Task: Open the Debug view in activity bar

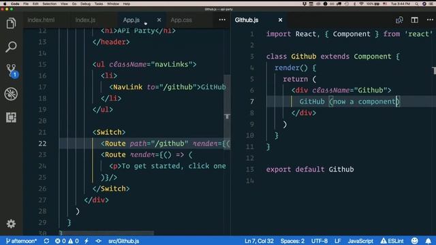Action: (11, 94)
